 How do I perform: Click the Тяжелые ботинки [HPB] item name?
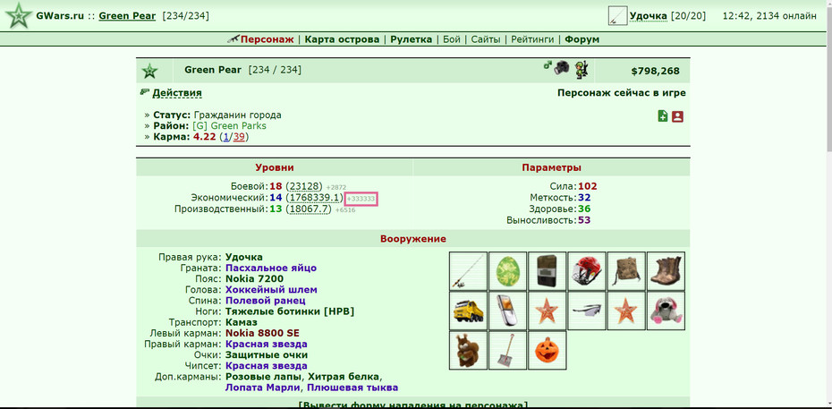(290, 311)
